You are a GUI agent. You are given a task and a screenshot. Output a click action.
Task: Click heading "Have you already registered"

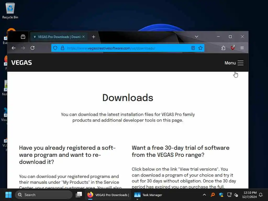click(67, 155)
